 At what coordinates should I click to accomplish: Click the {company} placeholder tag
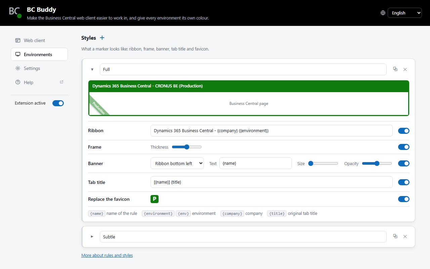232,214
